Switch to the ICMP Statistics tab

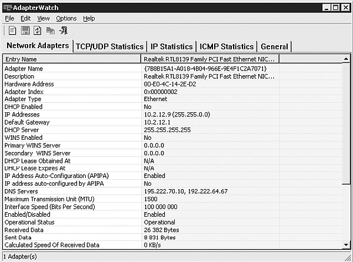click(227, 46)
